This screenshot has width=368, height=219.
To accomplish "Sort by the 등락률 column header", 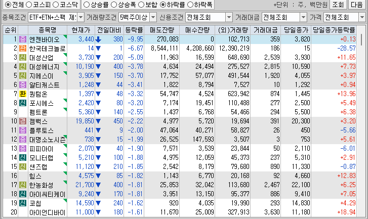I will tap(134, 30).
